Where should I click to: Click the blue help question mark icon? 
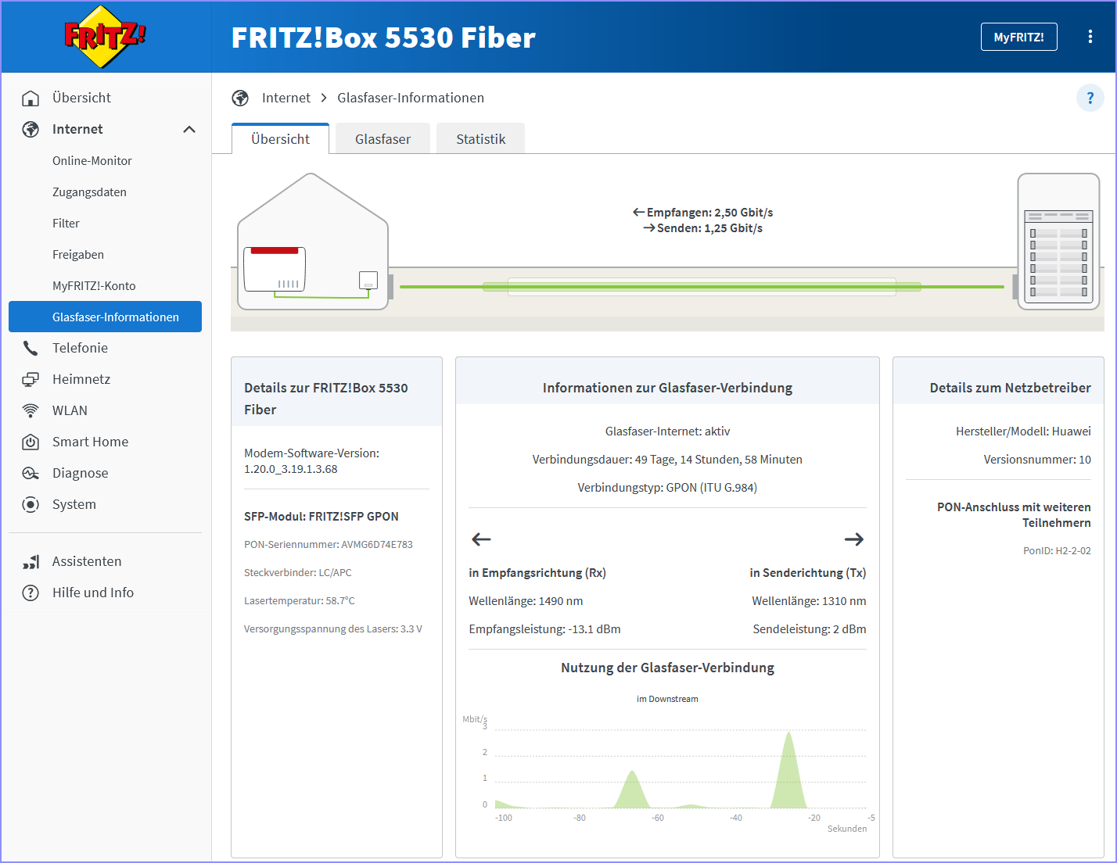(x=1090, y=98)
